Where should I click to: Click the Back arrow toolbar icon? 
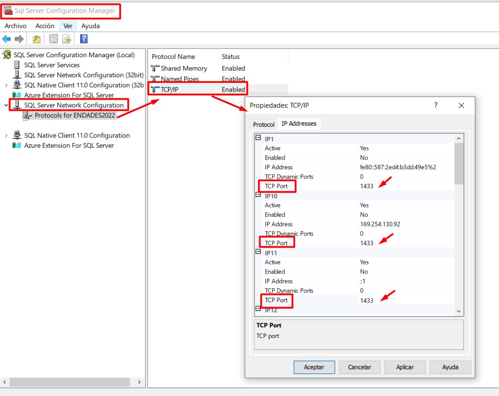pyautogui.click(x=6, y=39)
